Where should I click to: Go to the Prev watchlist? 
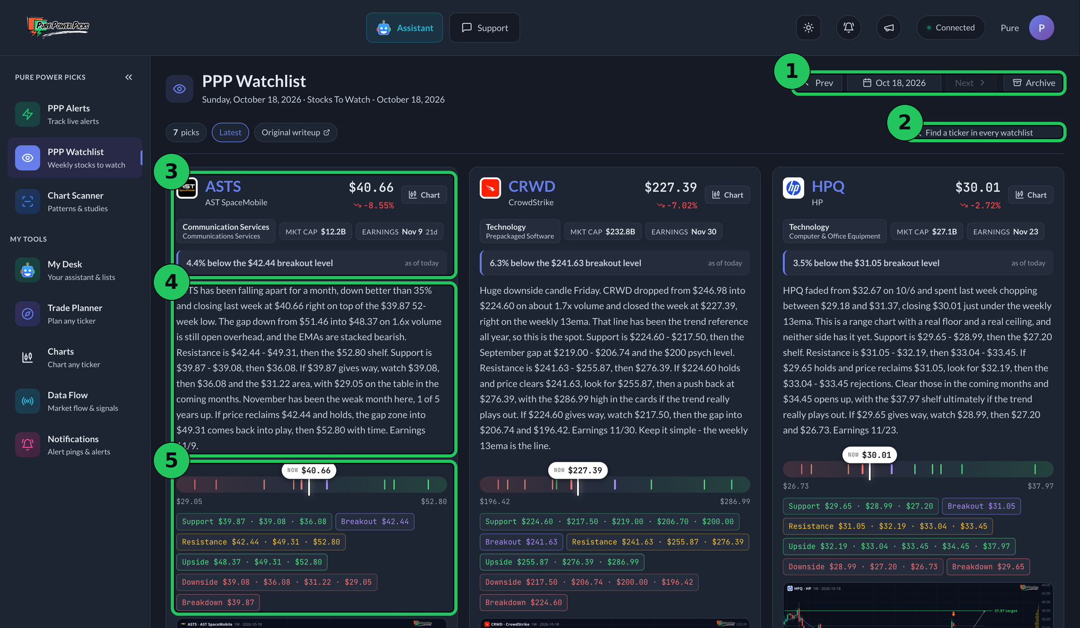click(x=819, y=83)
